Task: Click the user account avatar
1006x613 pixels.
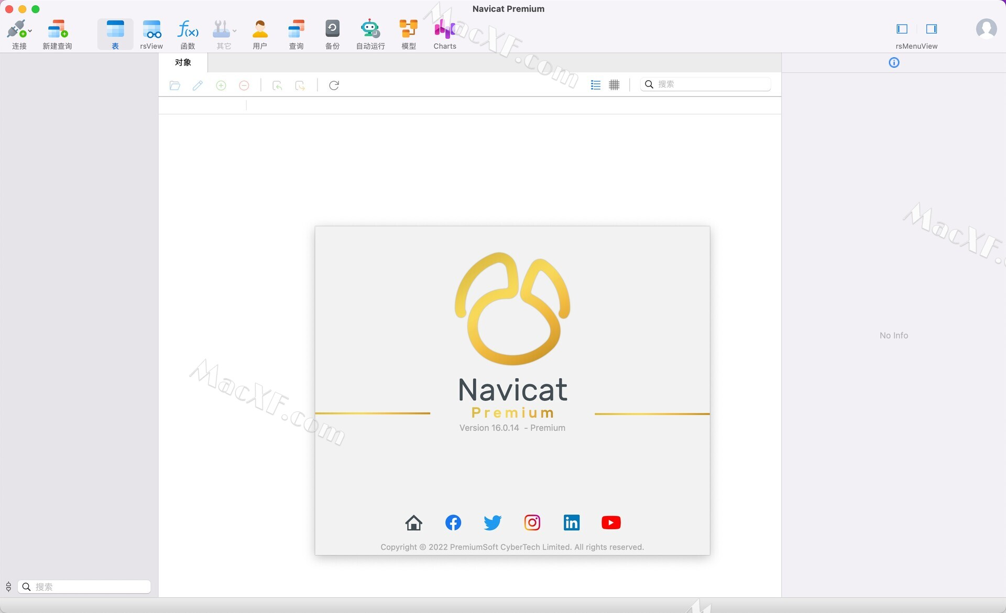Action: click(986, 29)
